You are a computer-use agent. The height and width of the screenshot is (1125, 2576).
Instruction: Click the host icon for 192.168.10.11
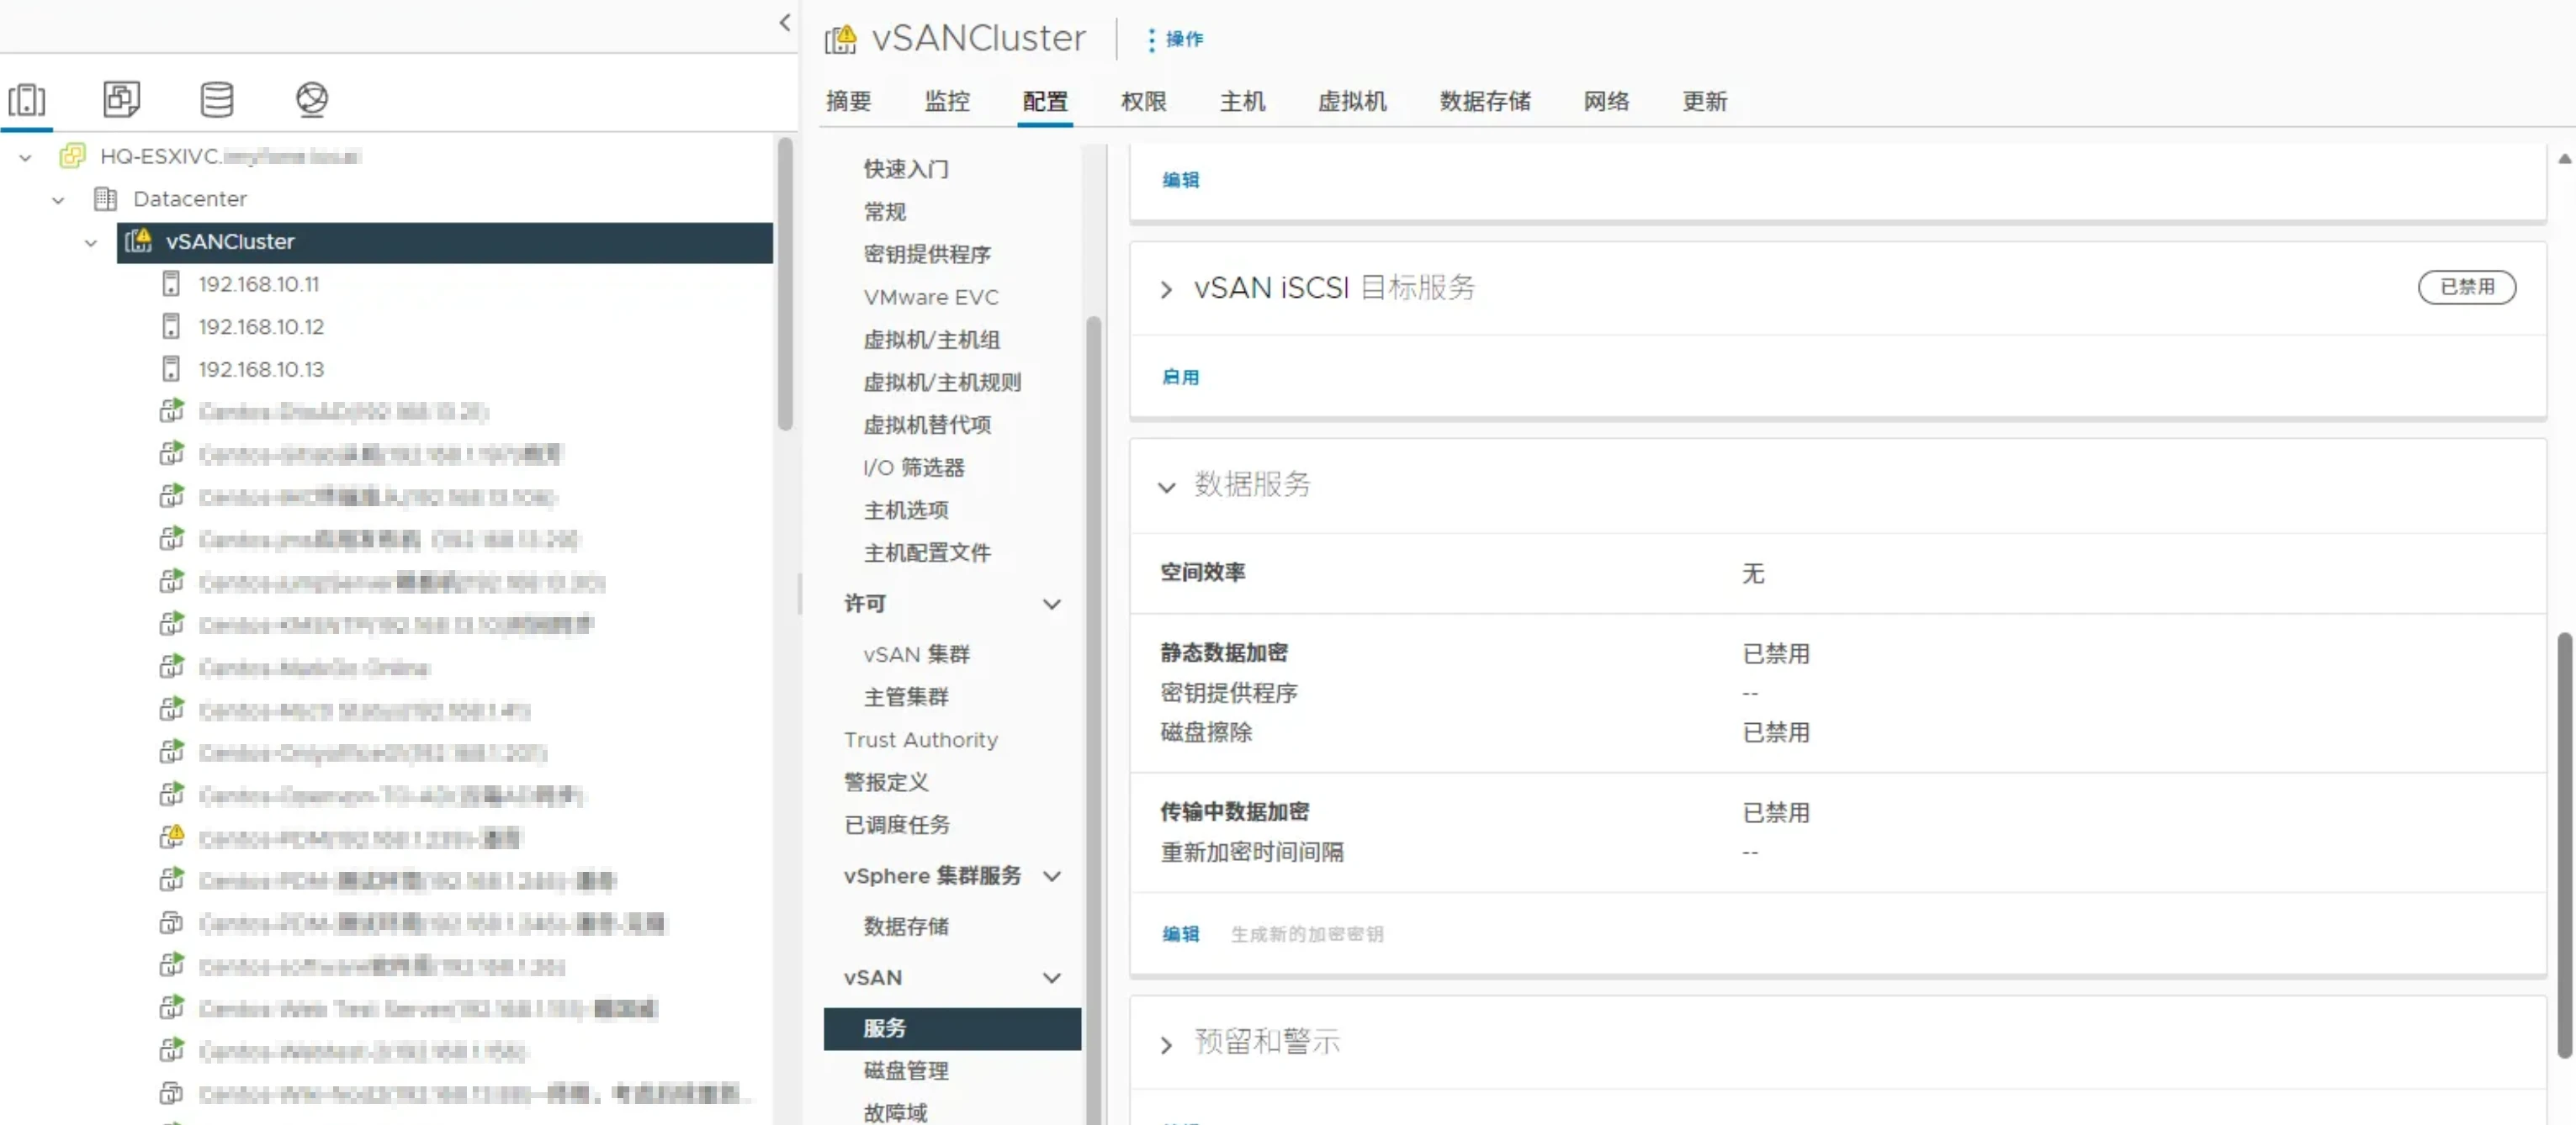point(171,283)
